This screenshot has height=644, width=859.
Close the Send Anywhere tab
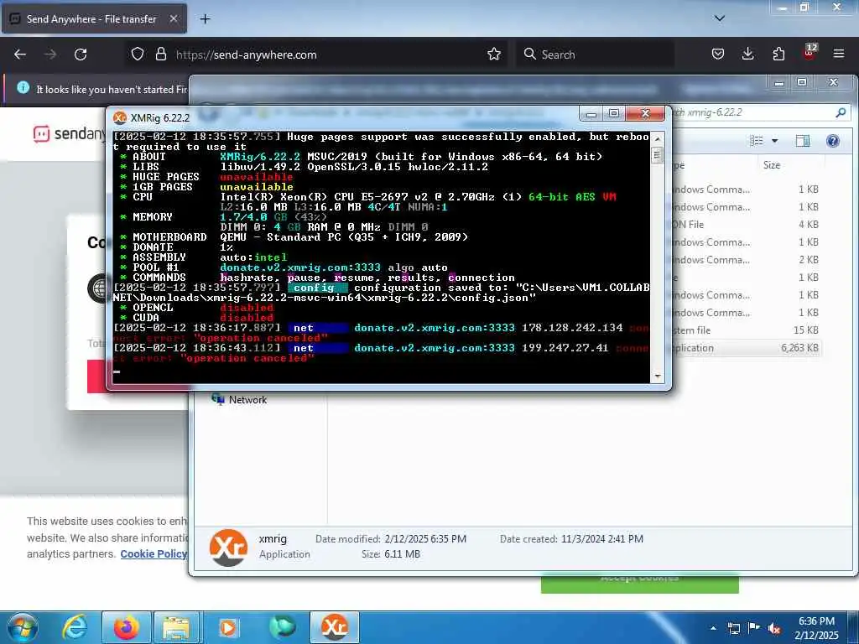click(x=173, y=18)
